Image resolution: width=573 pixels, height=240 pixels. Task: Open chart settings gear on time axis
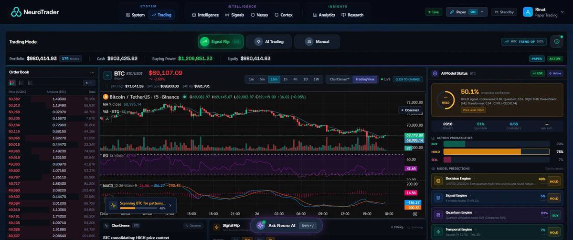pos(414,214)
